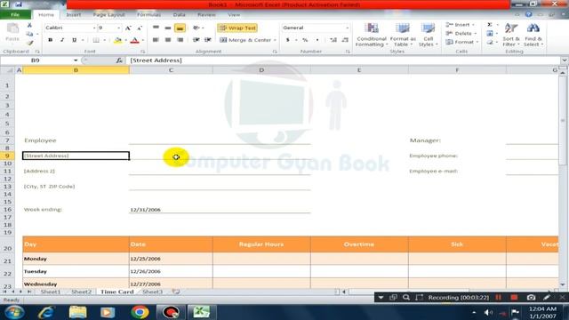The height and width of the screenshot is (320, 569).
Task: Switch to the Formulas tab
Action: (x=148, y=15)
